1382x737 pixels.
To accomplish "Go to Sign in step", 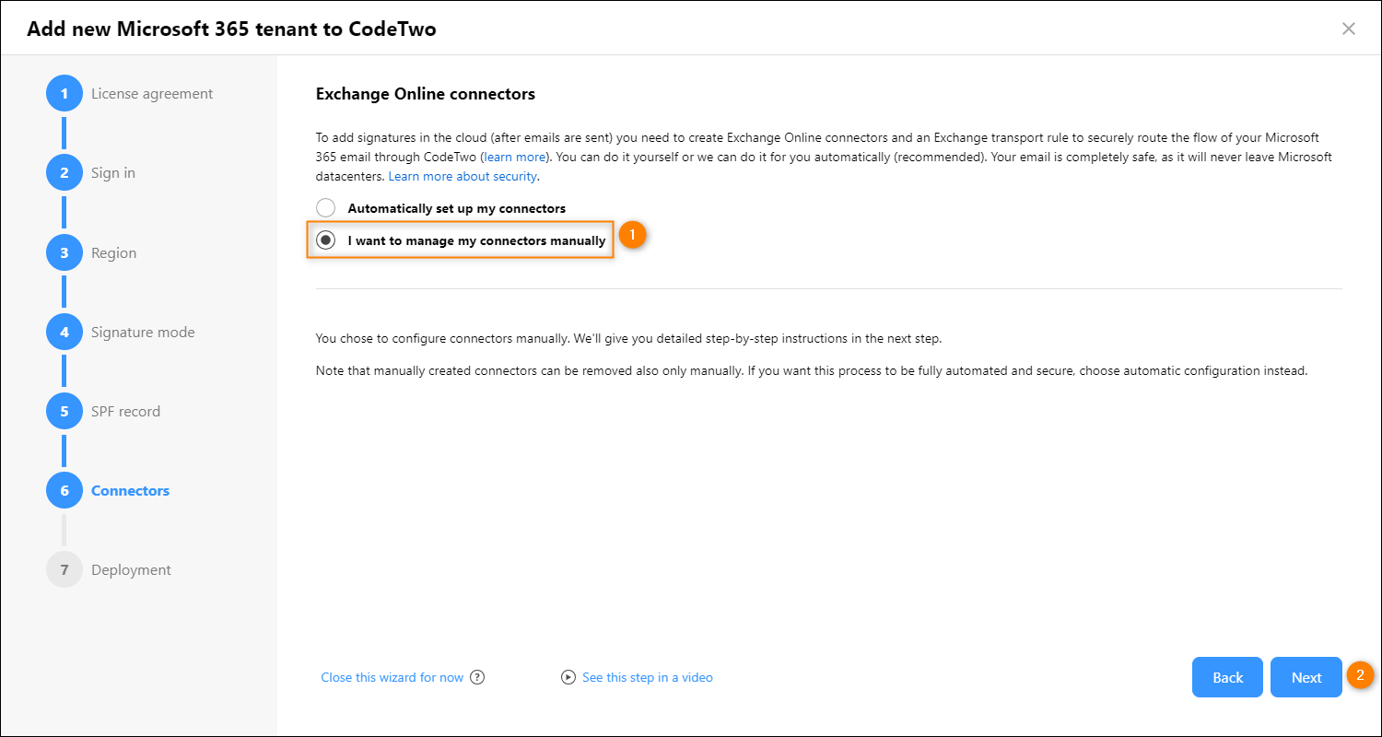I will pyautogui.click(x=113, y=172).
